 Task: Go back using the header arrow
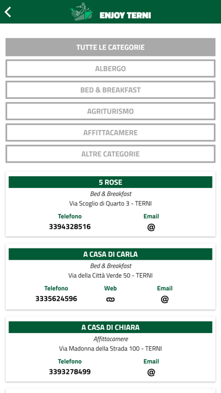pos(8,12)
